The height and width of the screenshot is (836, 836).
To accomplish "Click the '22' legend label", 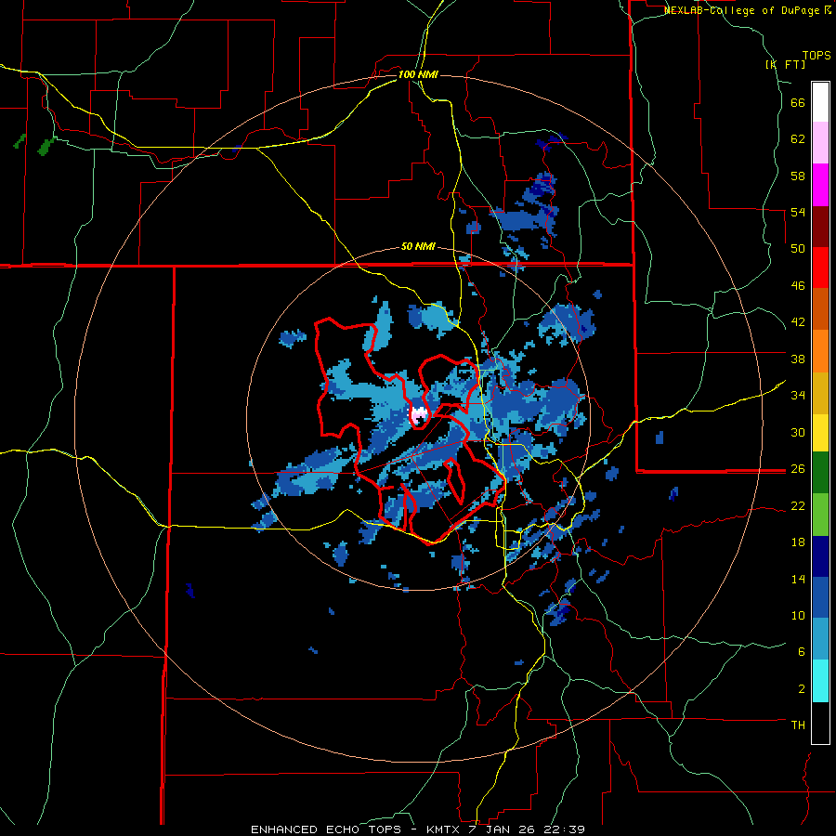I will 798,505.
